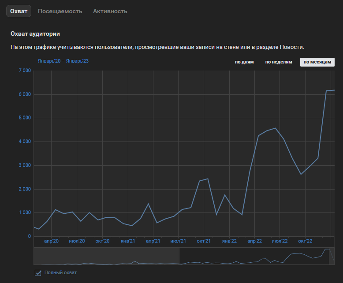Click the chart dip near окт'22
Image resolution: width=343 pixels, height=283 pixels.
(301, 174)
